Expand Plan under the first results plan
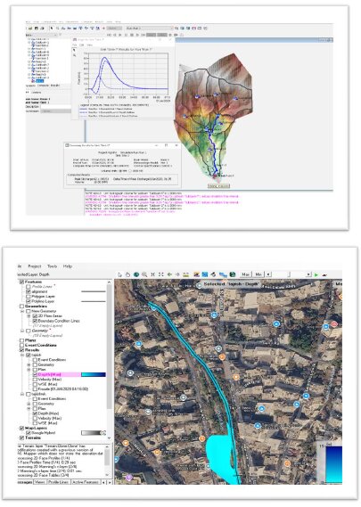 [29, 370]
